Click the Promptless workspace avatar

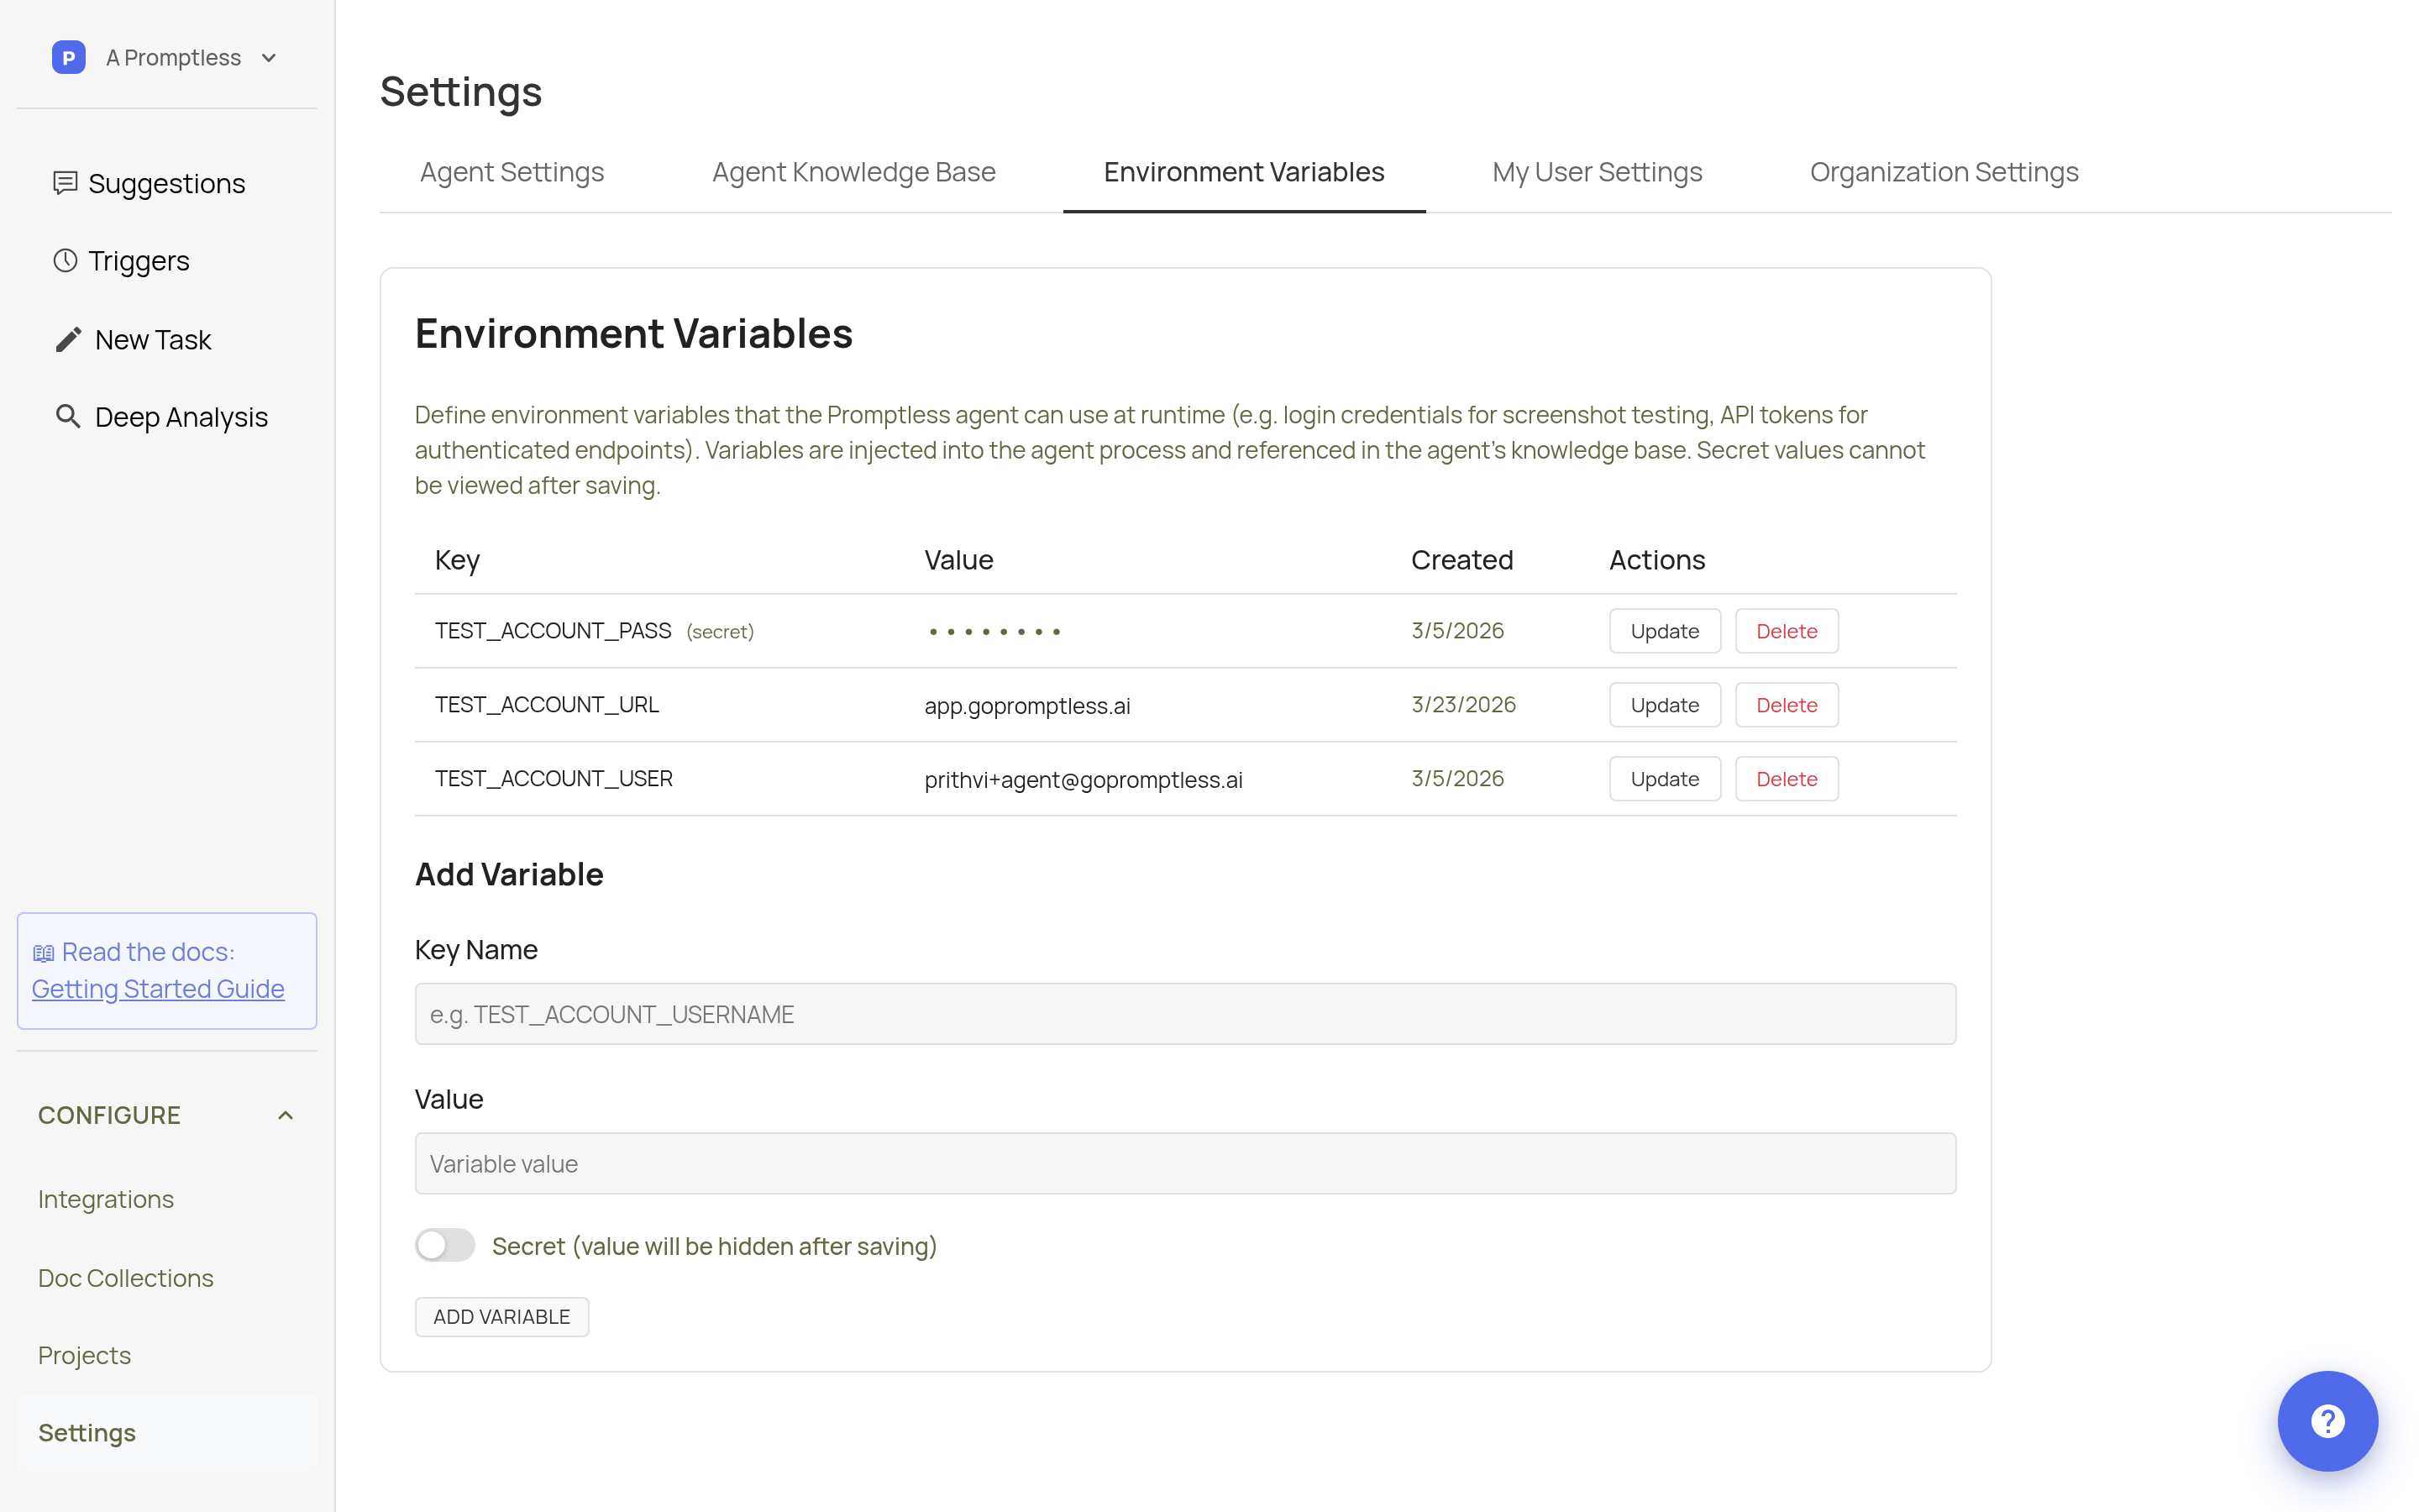[x=68, y=57]
